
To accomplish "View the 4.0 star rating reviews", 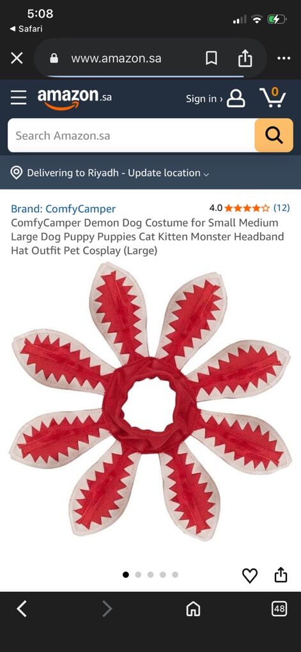I will (x=249, y=208).
